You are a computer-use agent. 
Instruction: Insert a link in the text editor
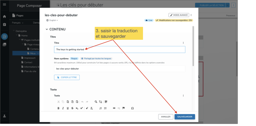pyautogui.click(x=114, y=108)
